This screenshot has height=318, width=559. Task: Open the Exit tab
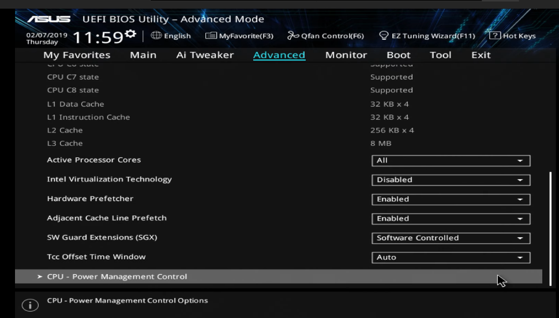pyautogui.click(x=481, y=55)
